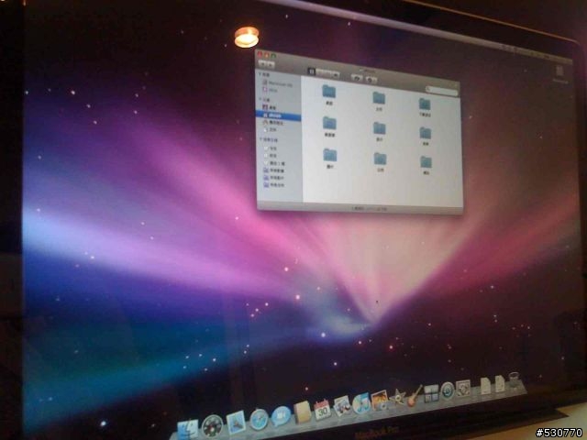This screenshot has width=587, height=440.
Task: Select All Movies search in sidebar
Action: 273,178
